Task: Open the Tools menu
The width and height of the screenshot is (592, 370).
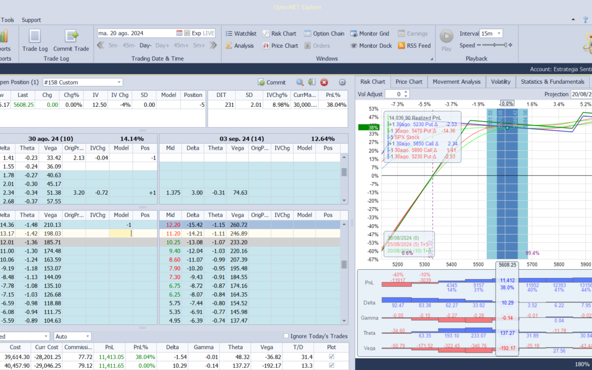Action: click(x=8, y=20)
